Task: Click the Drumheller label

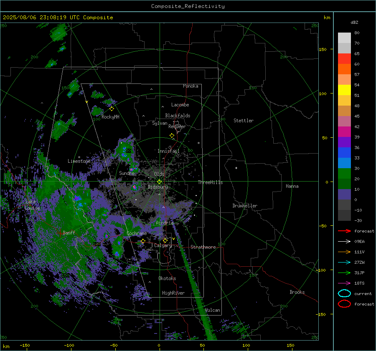Action: [x=245, y=206]
